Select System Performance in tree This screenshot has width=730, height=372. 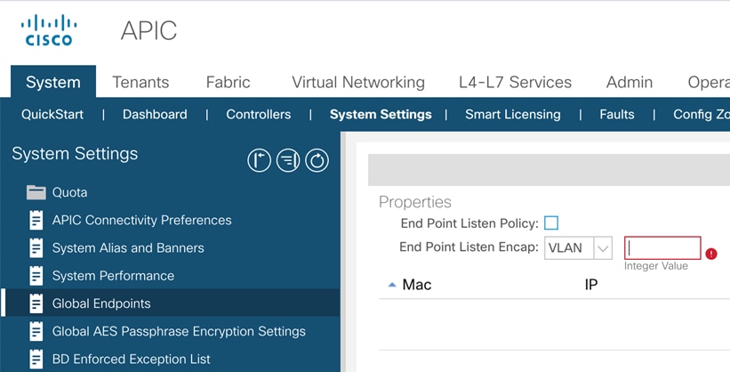[x=113, y=276]
